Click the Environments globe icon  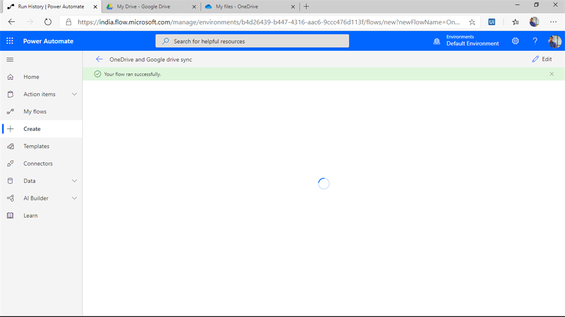[437, 41]
